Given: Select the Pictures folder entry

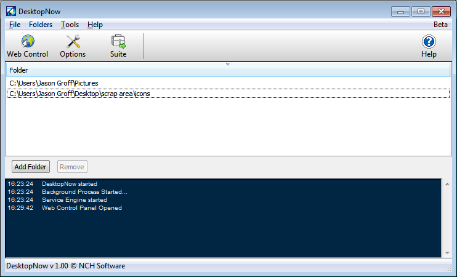Looking at the screenshot, I should [54, 83].
